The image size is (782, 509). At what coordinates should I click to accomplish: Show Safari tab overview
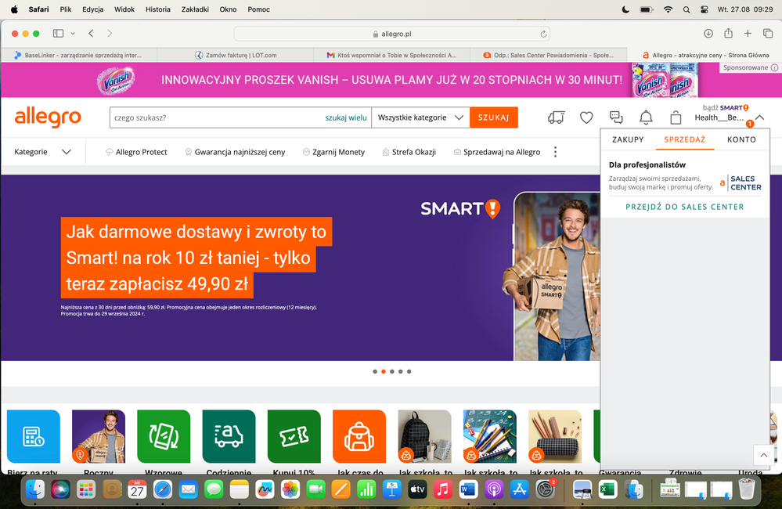pos(768,34)
